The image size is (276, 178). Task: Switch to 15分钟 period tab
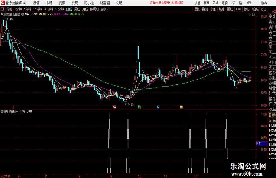click(x=37, y=9)
